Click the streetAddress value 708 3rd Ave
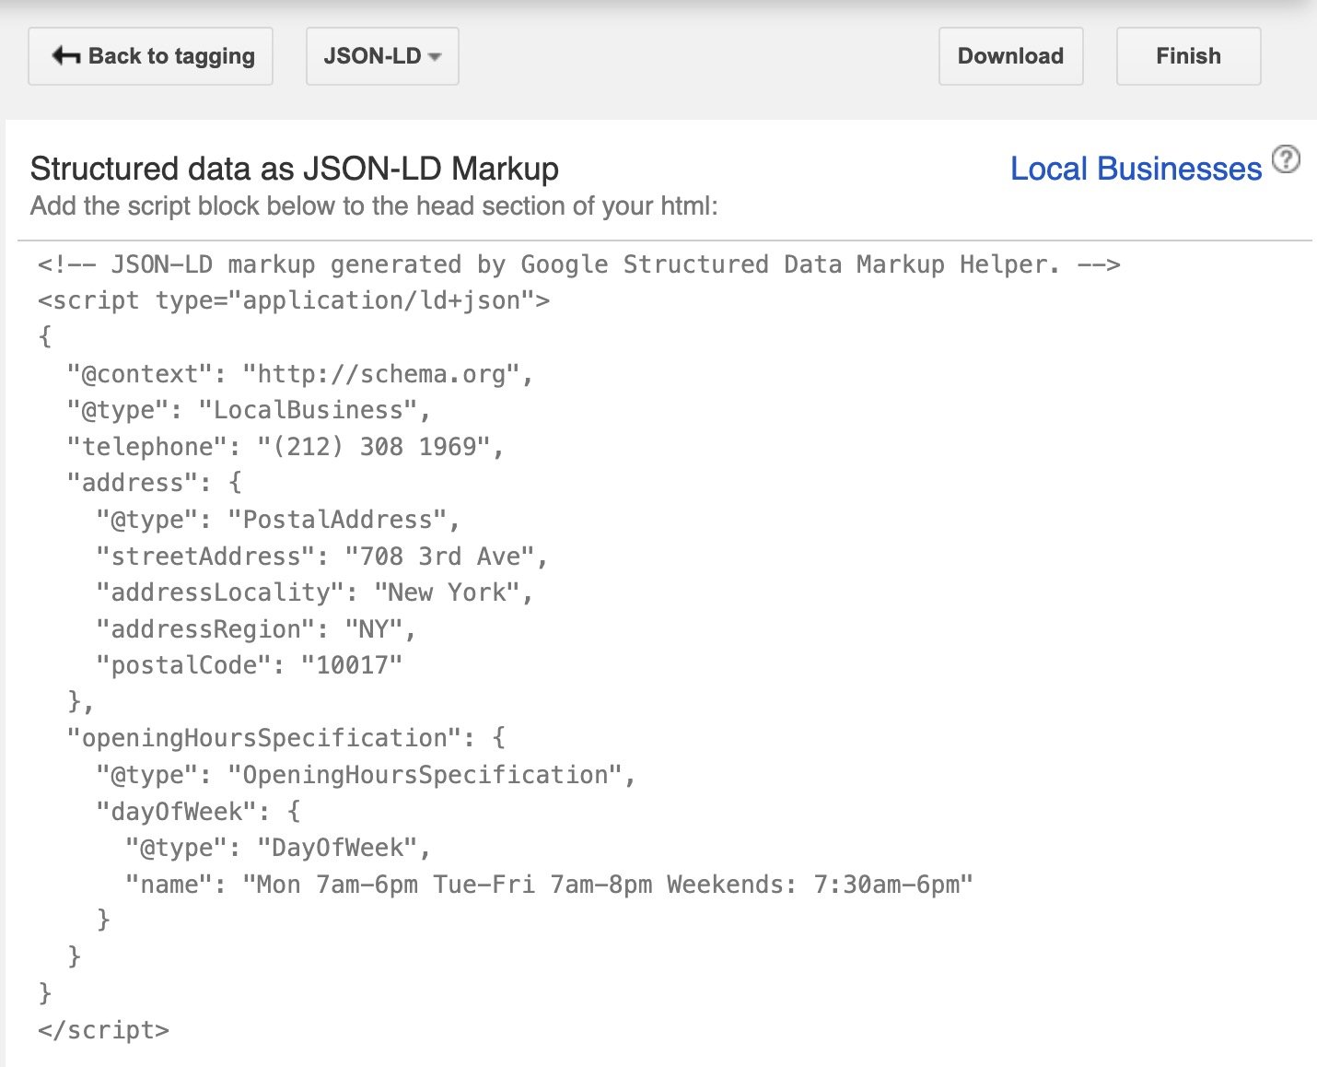This screenshot has height=1067, width=1317. tap(447, 555)
